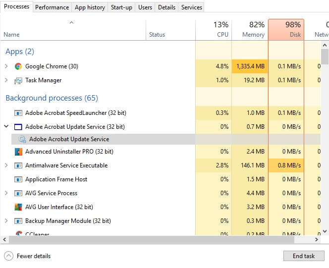Click the Task Manager process icon

click(x=18, y=81)
